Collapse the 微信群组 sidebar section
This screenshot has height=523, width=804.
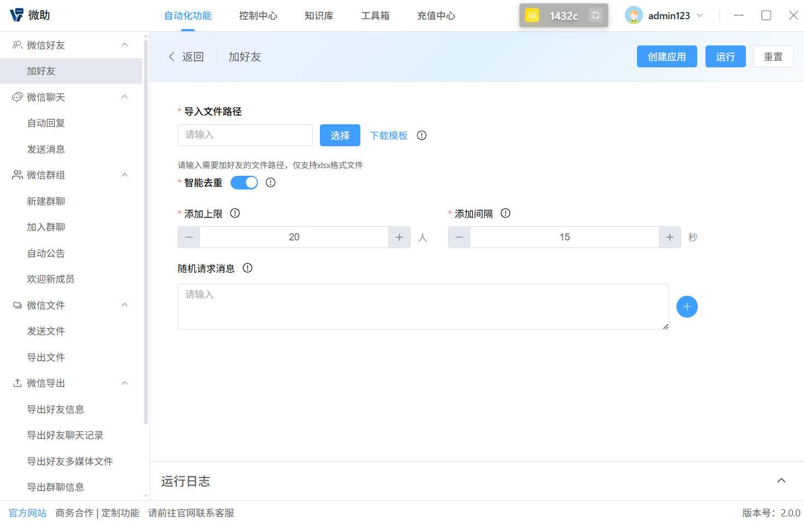tap(124, 175)
